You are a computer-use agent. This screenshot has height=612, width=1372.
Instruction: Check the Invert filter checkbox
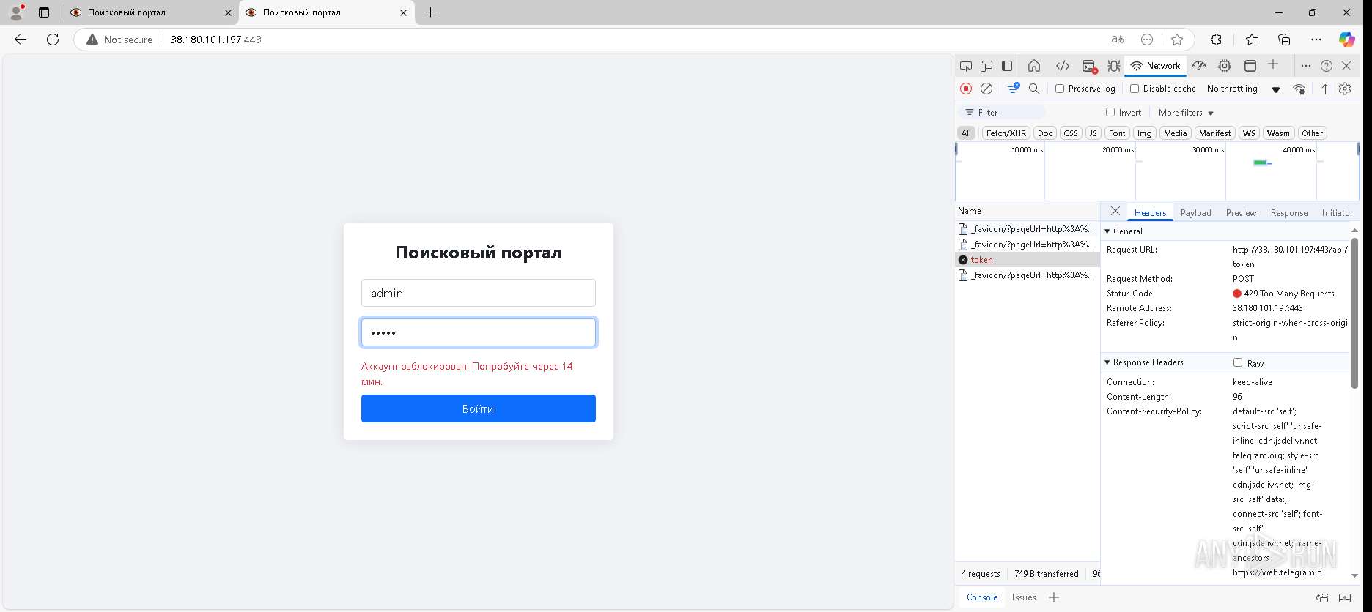[x=1110, y=112]
